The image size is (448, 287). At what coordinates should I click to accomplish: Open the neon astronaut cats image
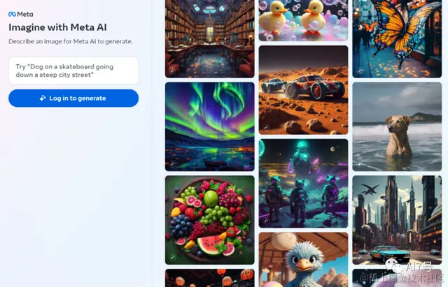(303, 183)
